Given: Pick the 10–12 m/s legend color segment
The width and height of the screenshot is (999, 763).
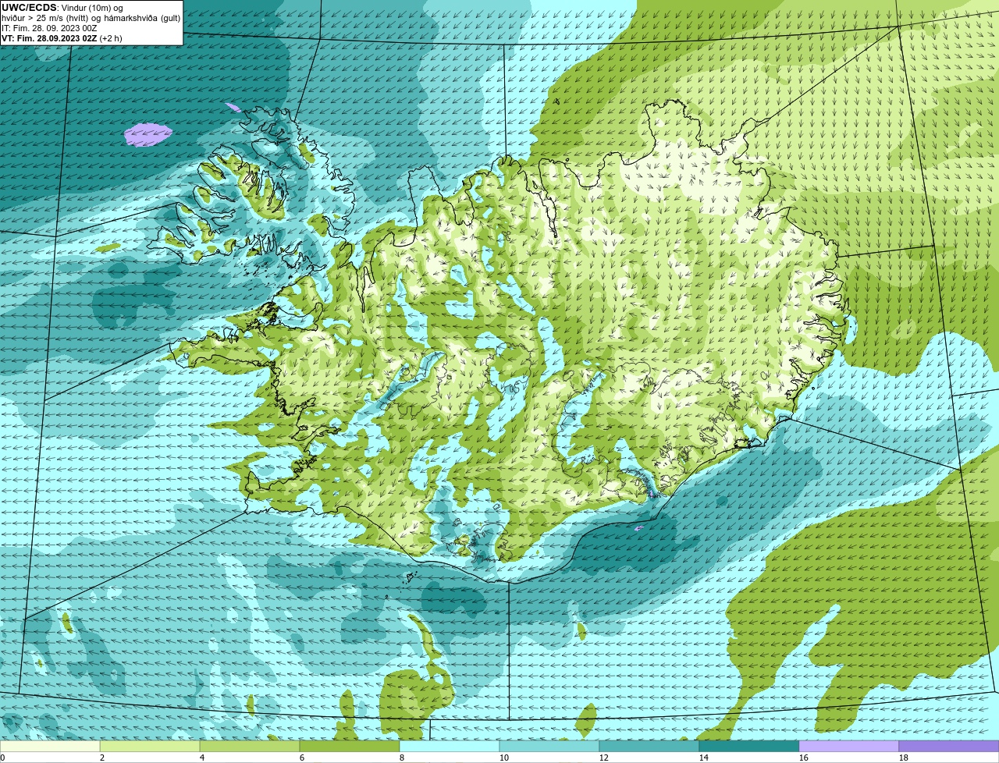Looking at the screenshot, I should (x=549, y=746).
